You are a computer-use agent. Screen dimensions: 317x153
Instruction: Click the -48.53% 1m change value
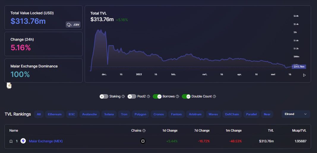pyautogui.click(x=236, y=141)
